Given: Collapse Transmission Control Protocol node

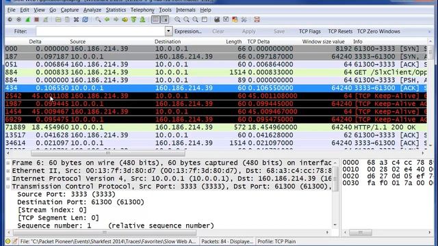Looking at the screenshot, I should (x=8, y=187).
